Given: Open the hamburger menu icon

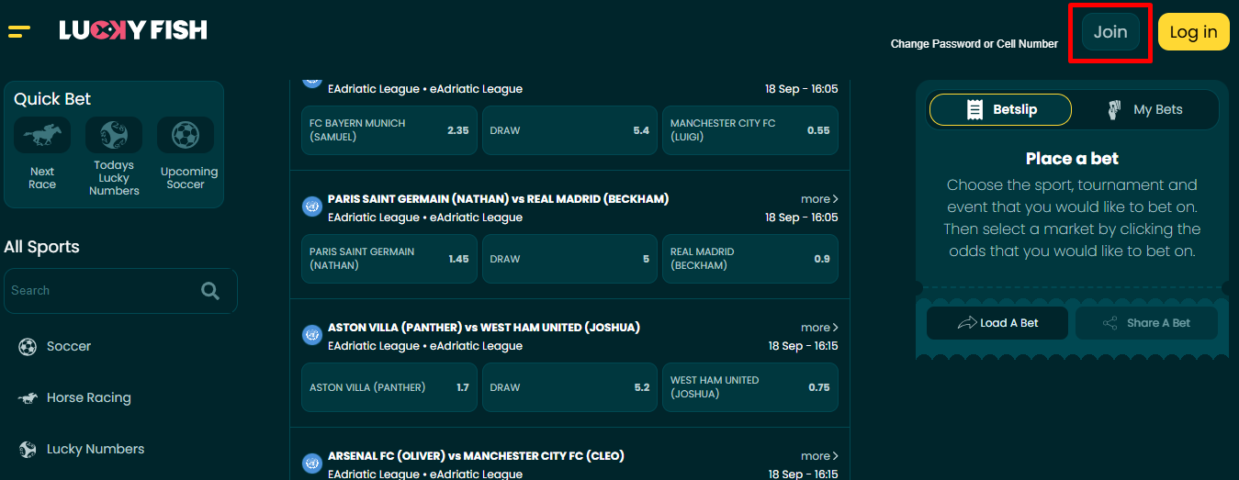Looking at the screenshot, I should 19,31.
